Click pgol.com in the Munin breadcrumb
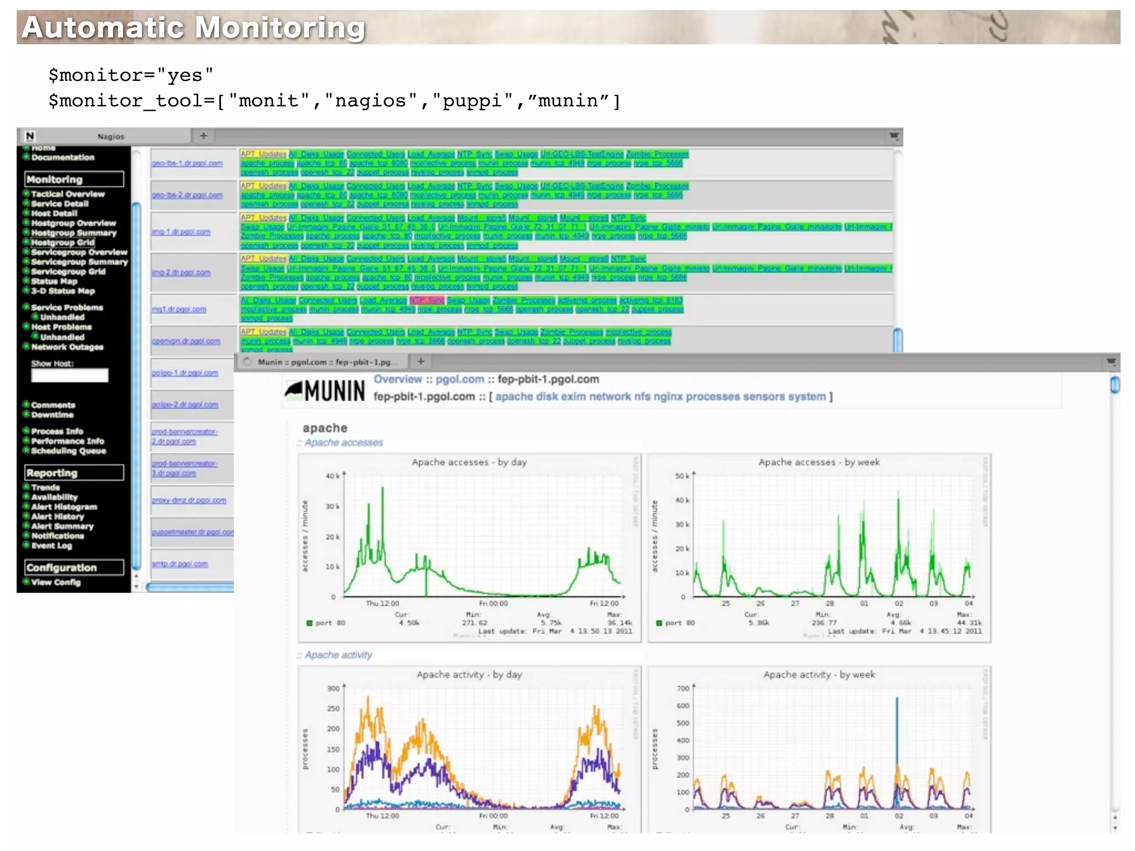 click(460, 380)
